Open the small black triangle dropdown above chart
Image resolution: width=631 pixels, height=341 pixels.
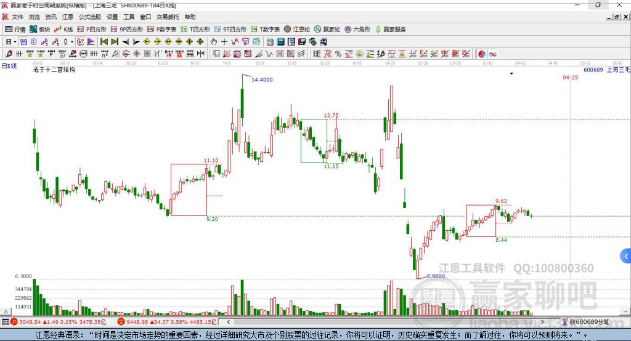point(511,74)
